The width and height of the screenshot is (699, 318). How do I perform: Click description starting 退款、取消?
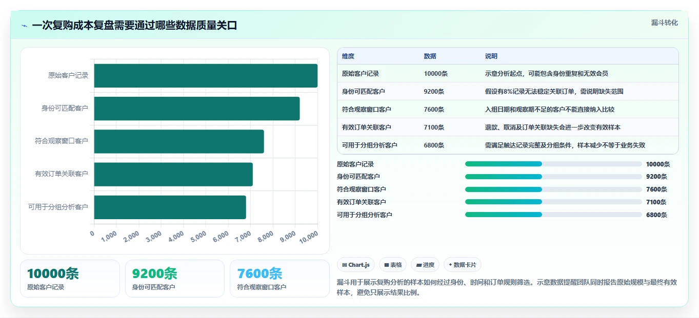(553, 128)
